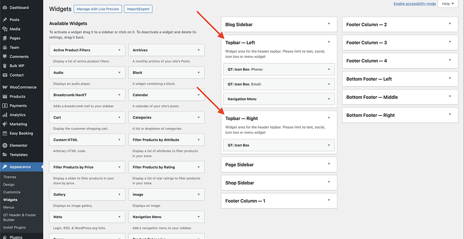
Task: Expand the Footer Column — 2 area
Action: tap(450, 24)
